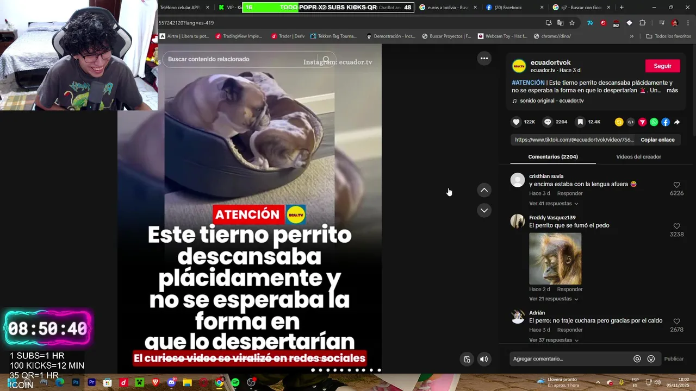Open the emoji picker in comment box
This screenshot has width=696, height=391.
tap(651, 359)
